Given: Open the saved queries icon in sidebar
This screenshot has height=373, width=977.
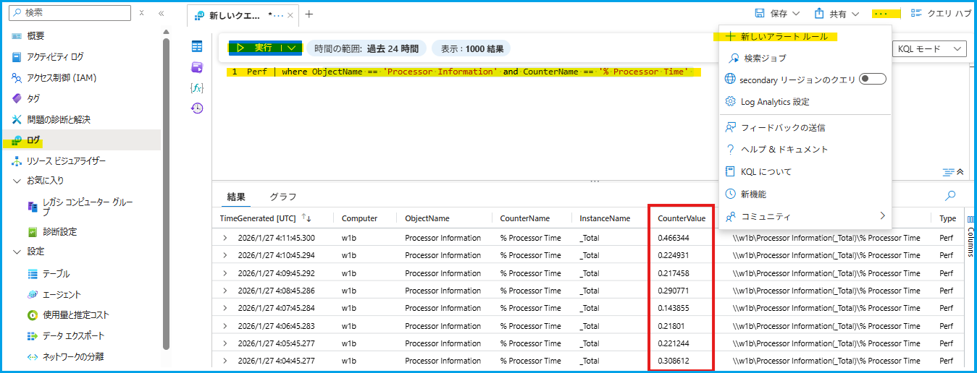Looking at the screenshot, I should pyautogui.click(x=197, y=67).
